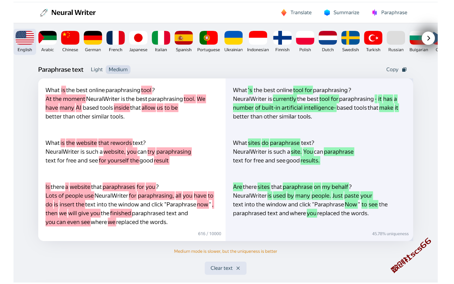Click the highlighted phrase 'Just paste your'
Viewport: 454px width, 284px height.
(352, 196)
